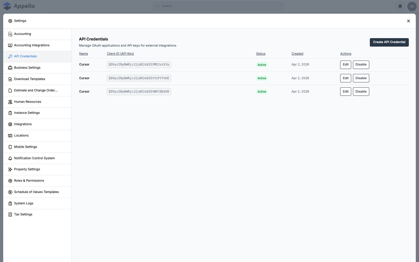
Task: Click in the top Search field
Action: (x=218, y=6)
